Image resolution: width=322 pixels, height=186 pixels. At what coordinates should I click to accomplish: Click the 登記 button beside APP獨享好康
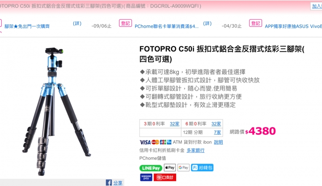click(x=255, y=23)
